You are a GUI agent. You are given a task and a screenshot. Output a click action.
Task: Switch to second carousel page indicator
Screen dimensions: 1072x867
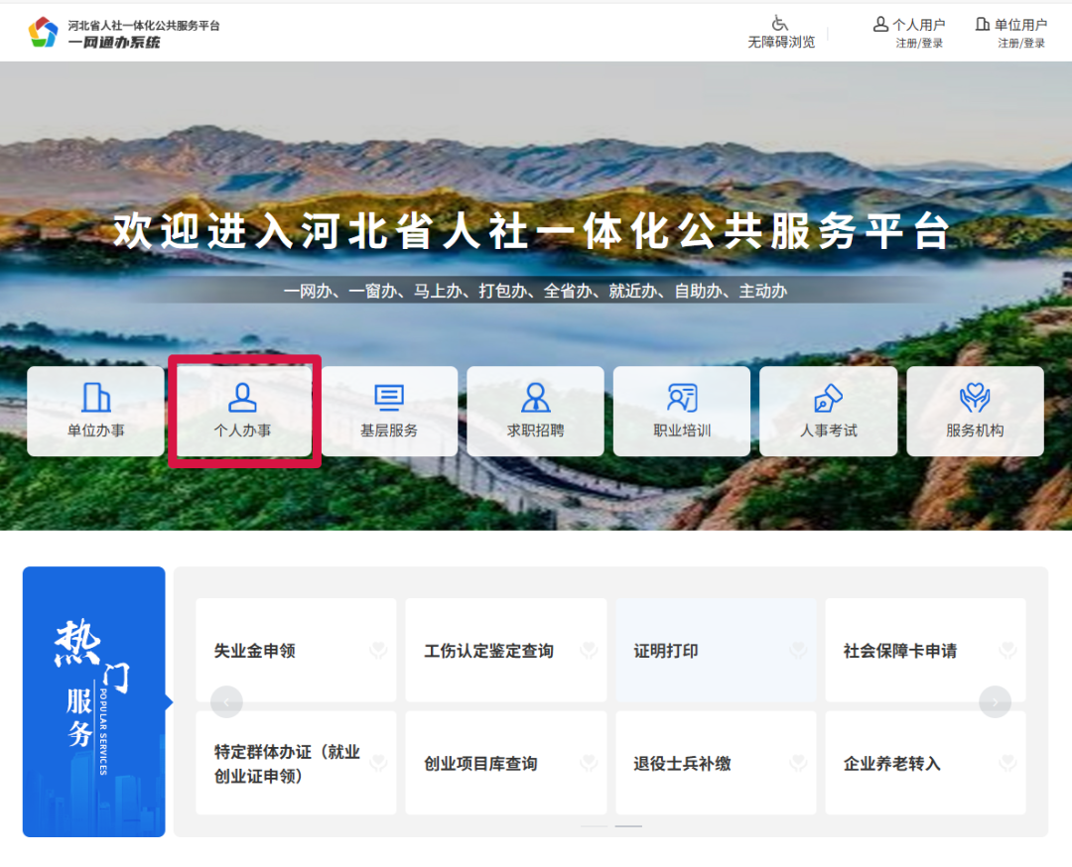(628, 826)
